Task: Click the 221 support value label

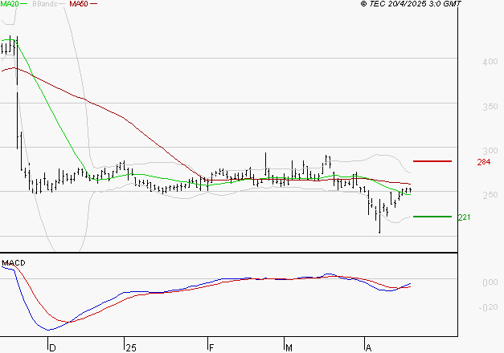Action: pos(462,217)
